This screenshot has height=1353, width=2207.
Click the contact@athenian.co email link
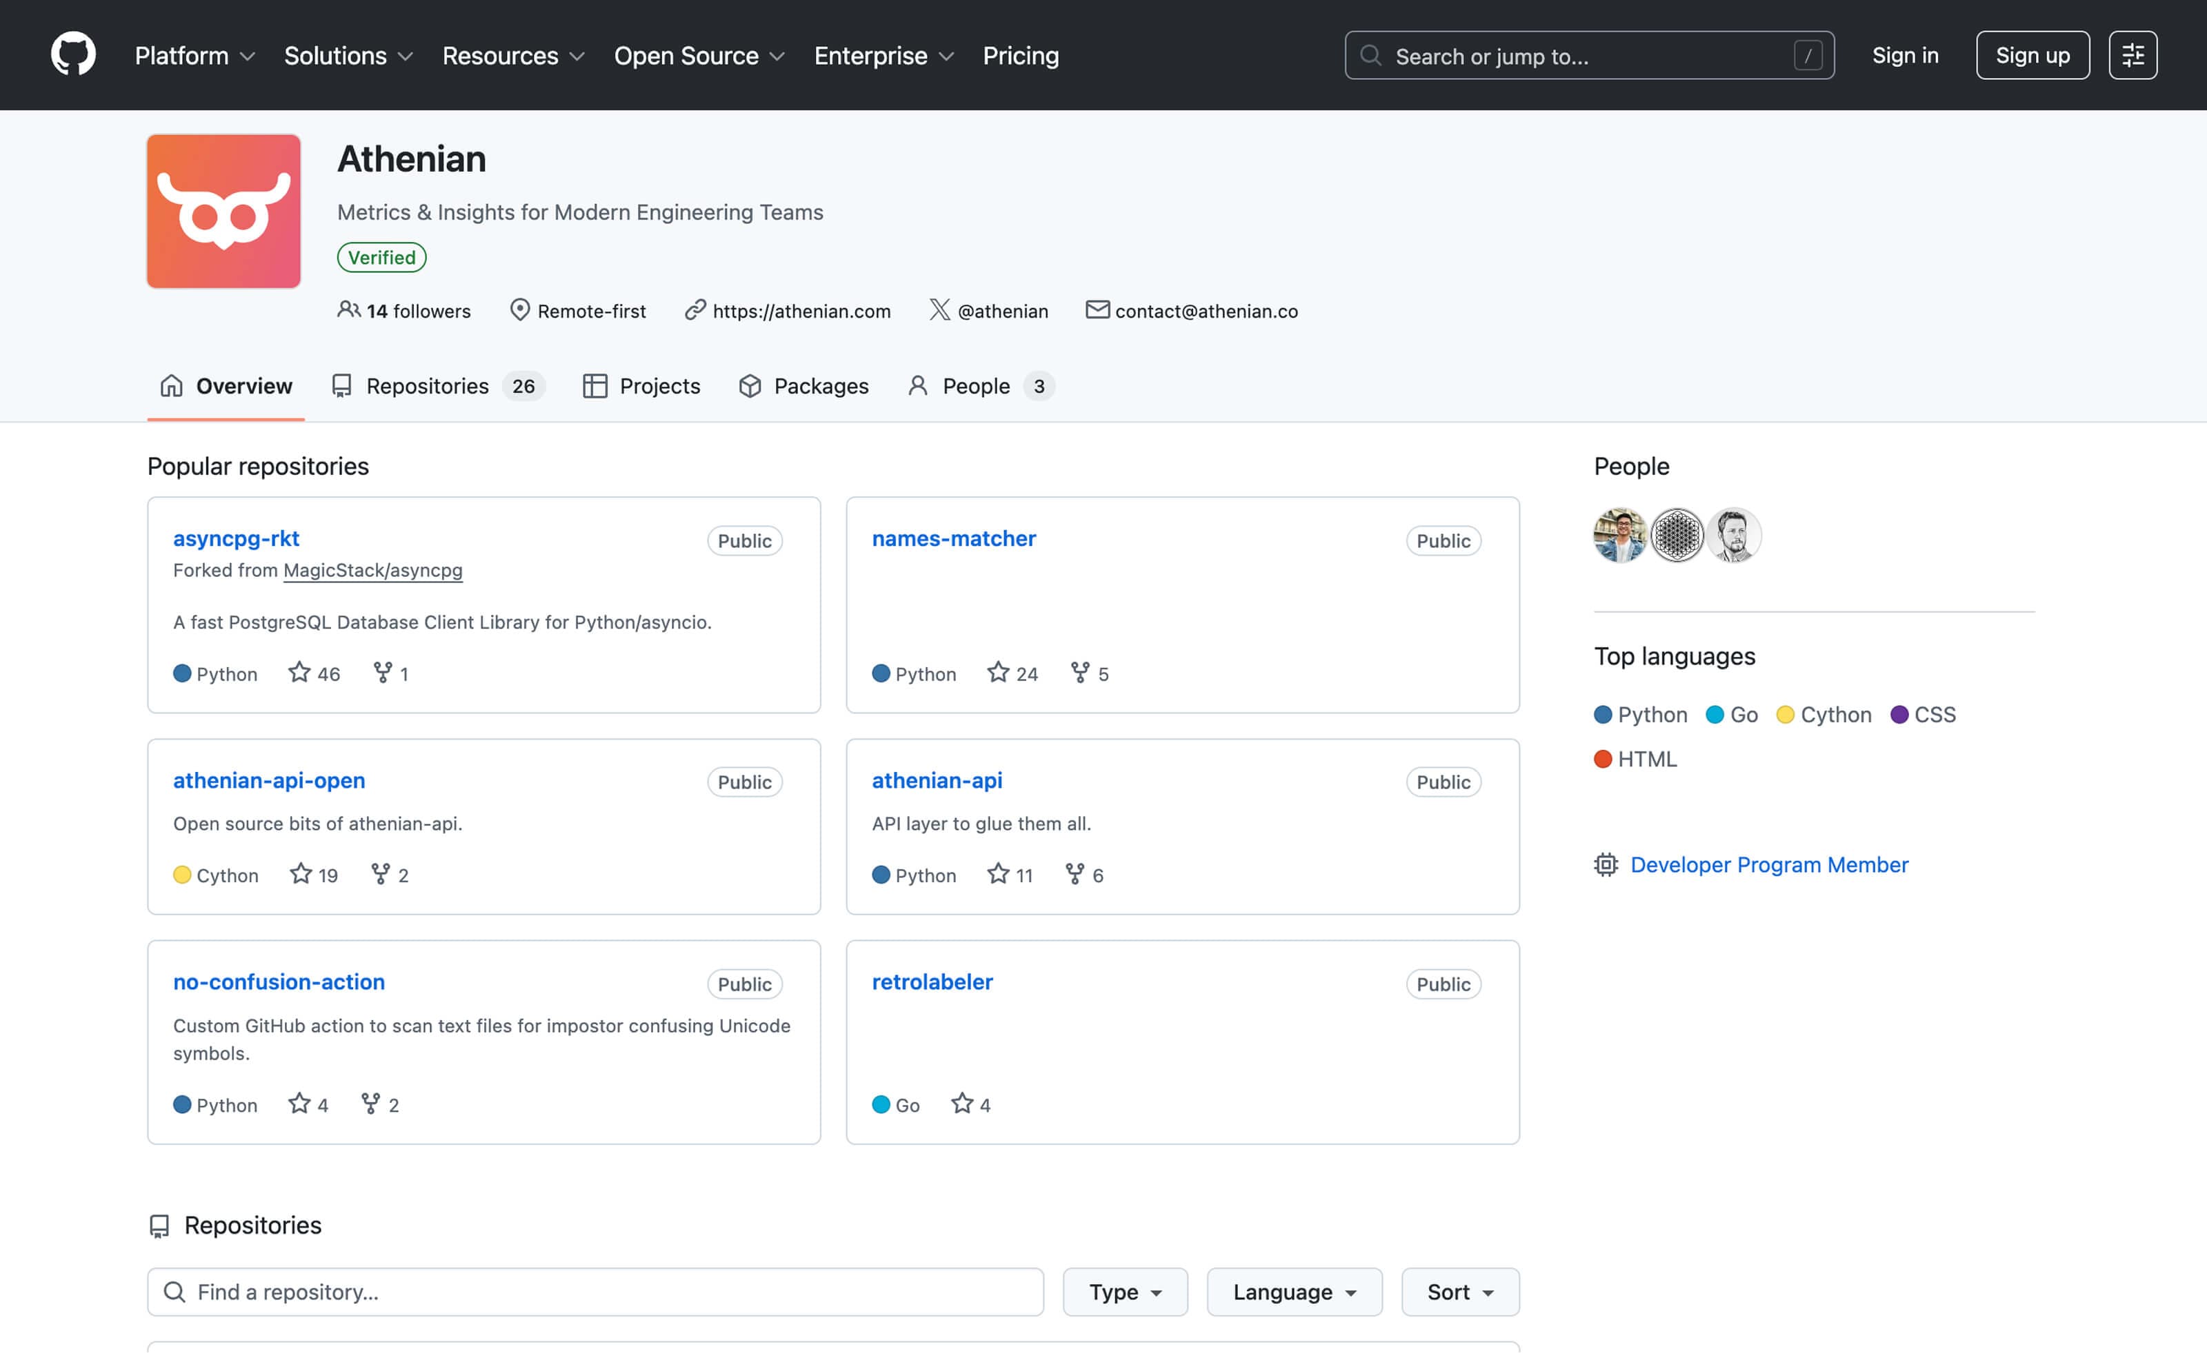pos(1206,311)
